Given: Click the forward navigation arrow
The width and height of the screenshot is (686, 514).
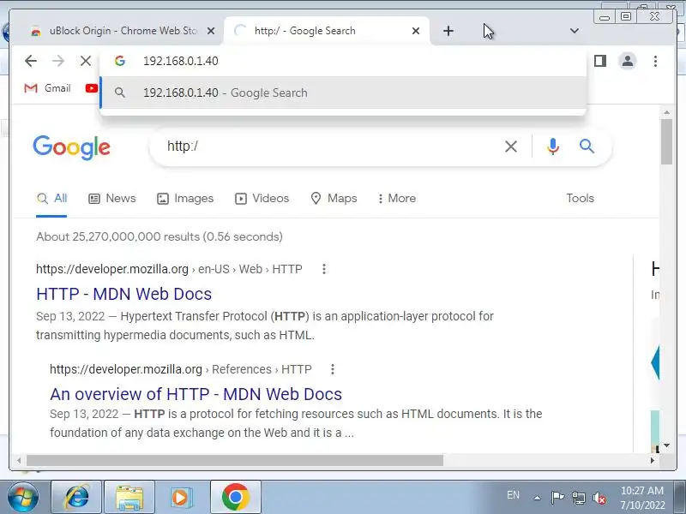Looking at the screenshot, I should tap(58, 61).
